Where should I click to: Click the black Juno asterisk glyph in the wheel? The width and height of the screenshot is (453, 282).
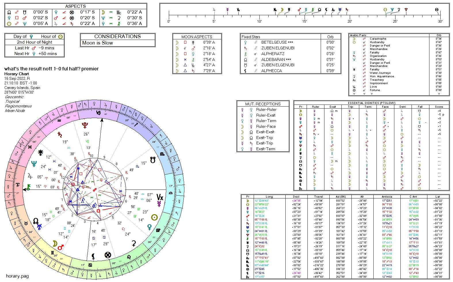click(41, 152)
